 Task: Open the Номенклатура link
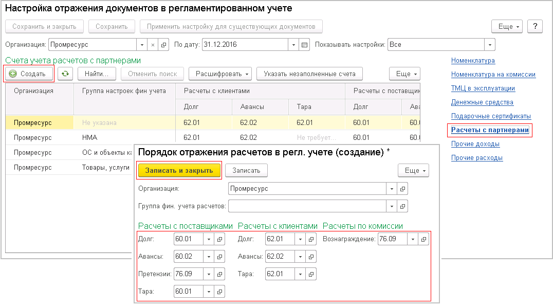click(x=473, y=61)
